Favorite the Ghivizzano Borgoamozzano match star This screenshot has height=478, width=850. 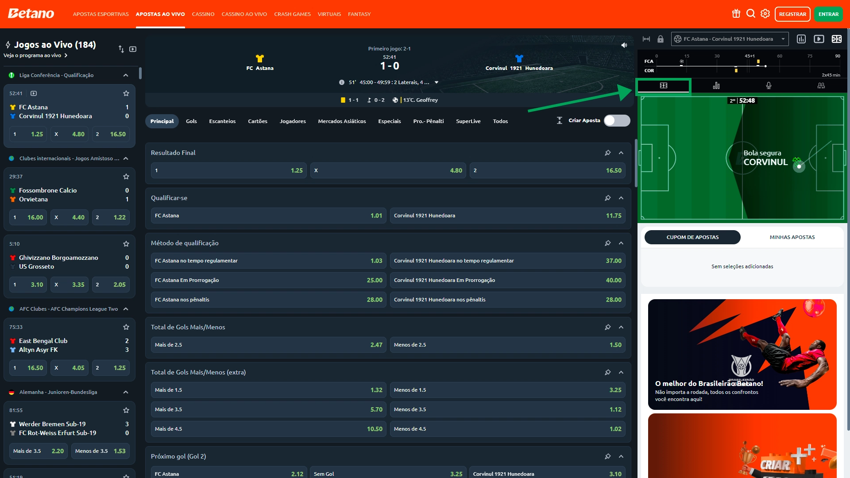click(x=126, y=244)
